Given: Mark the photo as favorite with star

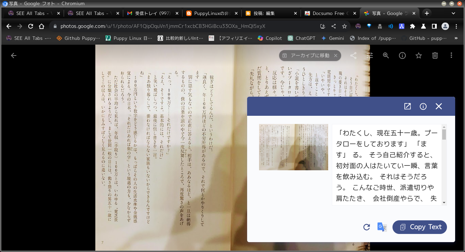Looking at the screenshot, I should [x=419, y=56].
